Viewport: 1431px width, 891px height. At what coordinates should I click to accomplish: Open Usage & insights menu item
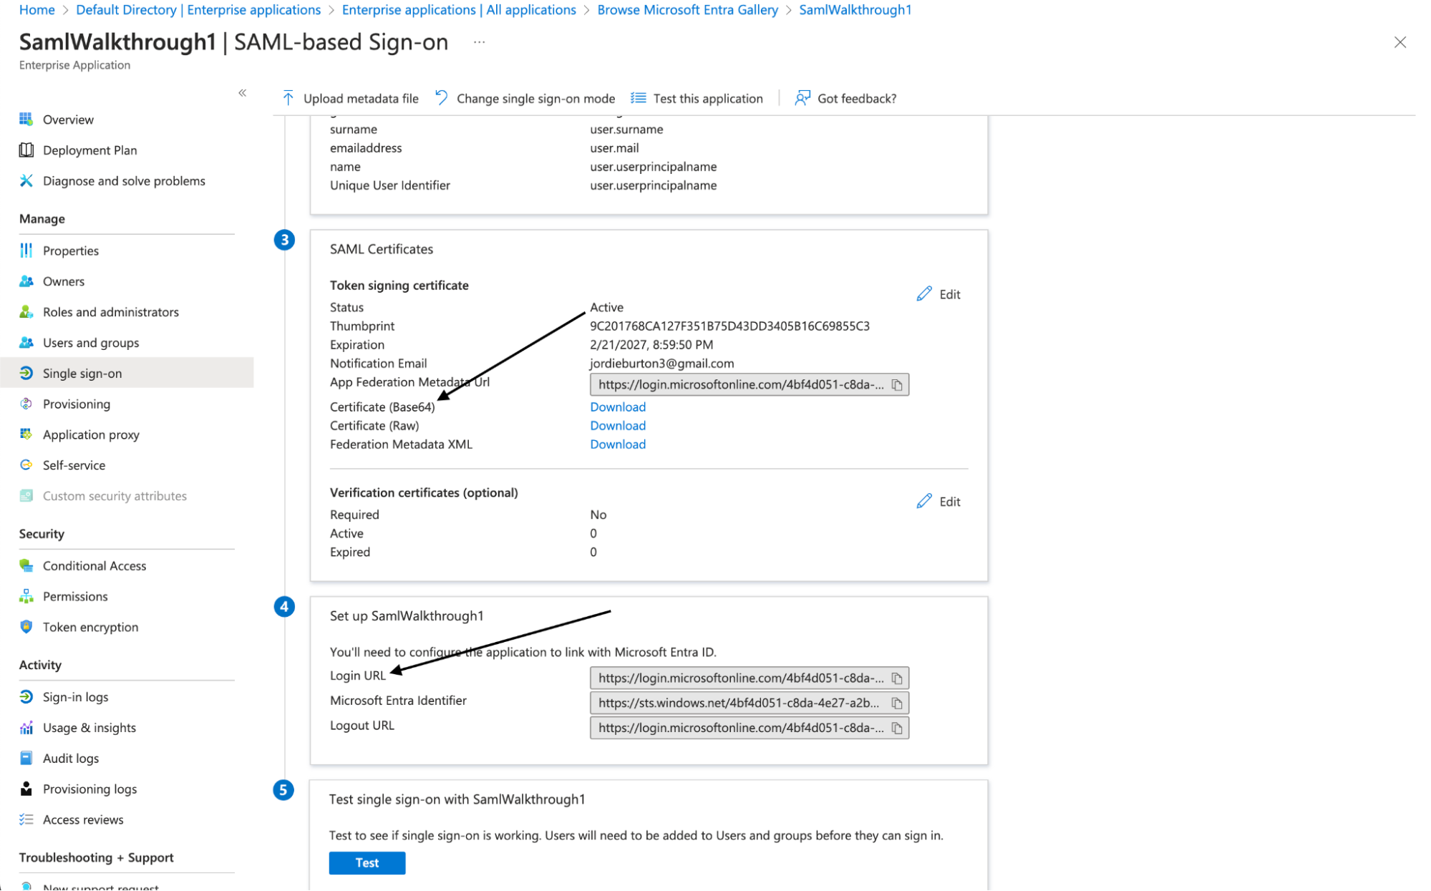coord(89,728)
